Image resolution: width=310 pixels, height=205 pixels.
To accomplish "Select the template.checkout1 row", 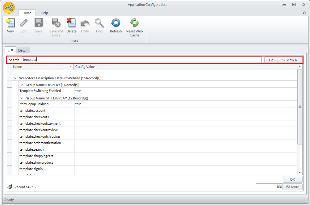I will tap(157, 117).
